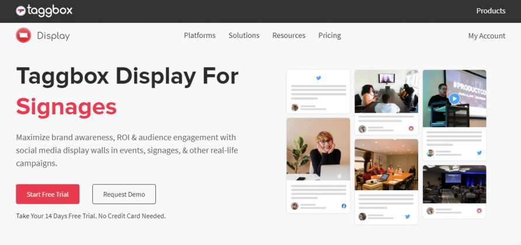Click Facebook icon on smiling woman card

(344, 206)
